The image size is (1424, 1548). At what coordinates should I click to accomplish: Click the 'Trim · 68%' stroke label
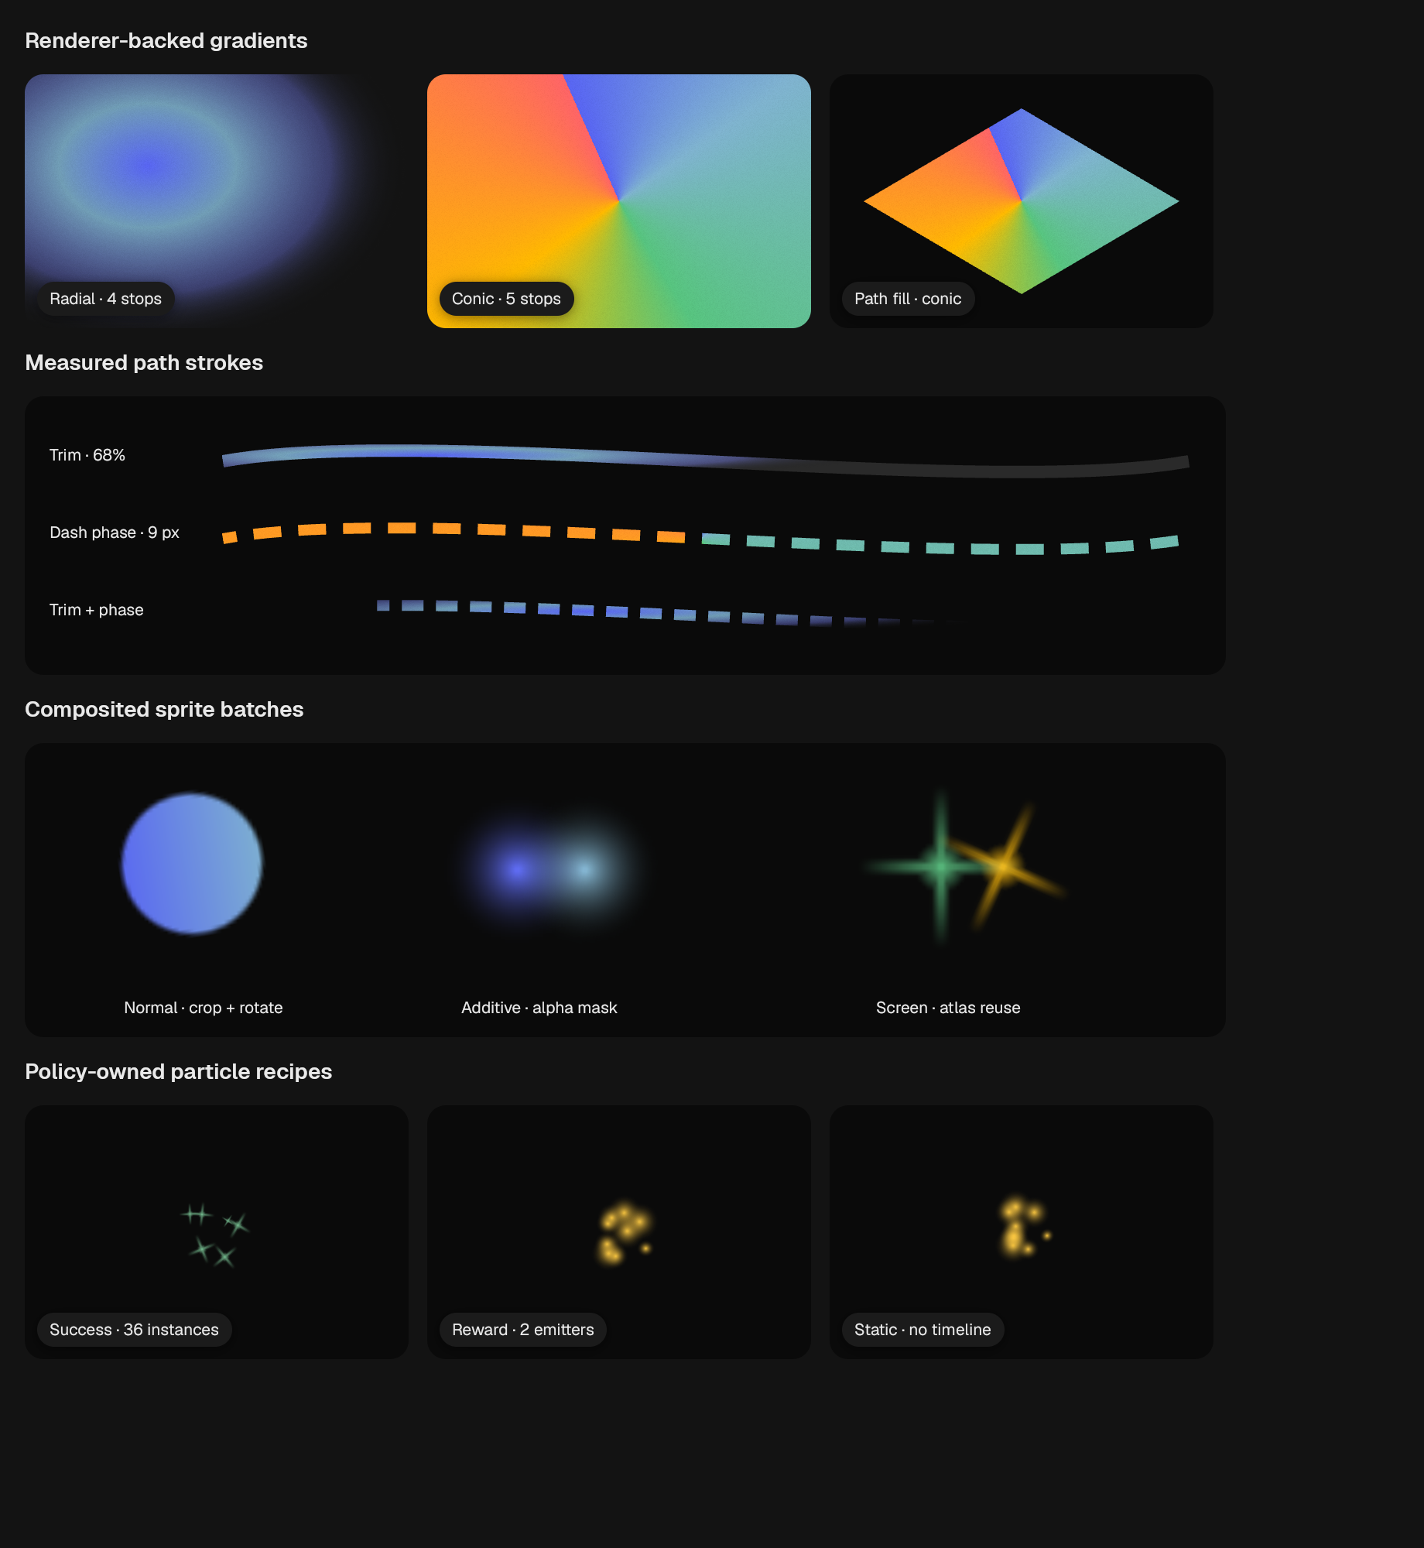click(x=87, y=455)
